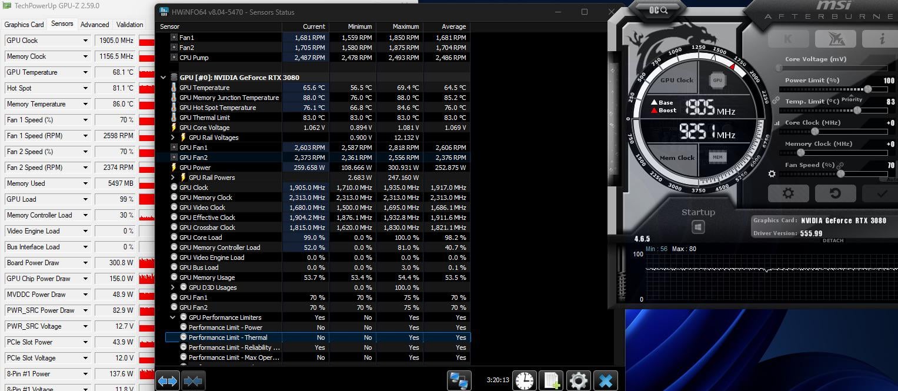Image resolution: width=898 pixels, height=391 pixels.
Task: Toggle fan speed sync link icon
Action: click(840, 166)
